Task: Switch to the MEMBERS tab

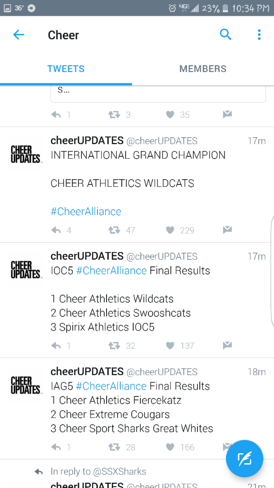Action: coord(203,69)
